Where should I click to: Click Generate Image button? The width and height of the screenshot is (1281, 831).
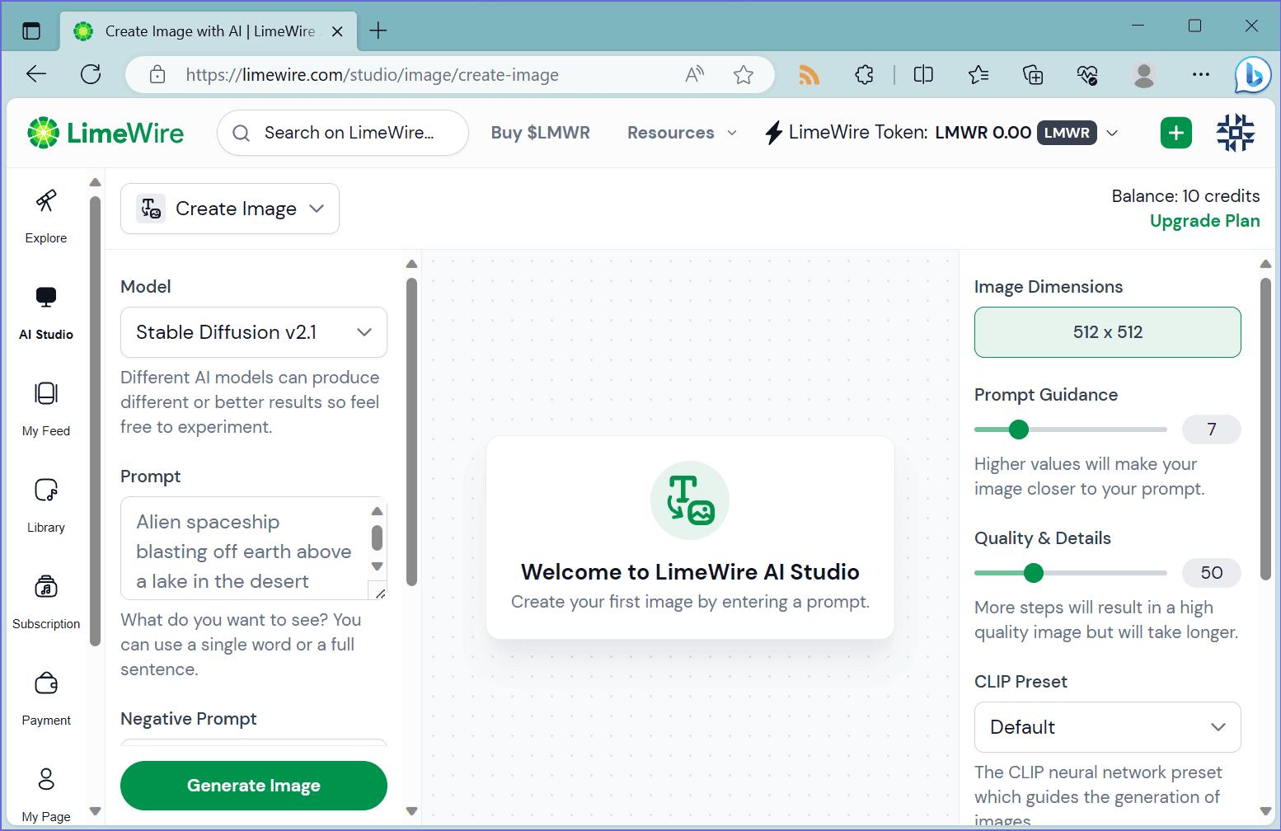pos(254,786)
